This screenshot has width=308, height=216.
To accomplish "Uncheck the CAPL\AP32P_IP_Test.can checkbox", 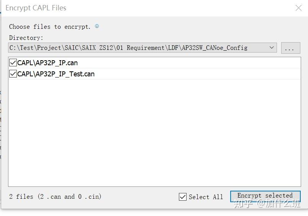I will tap(13, 74).
